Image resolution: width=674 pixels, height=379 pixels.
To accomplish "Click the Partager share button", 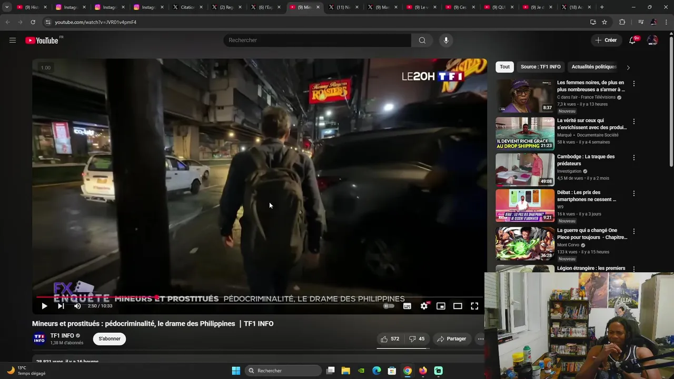I will click(452, 339).
